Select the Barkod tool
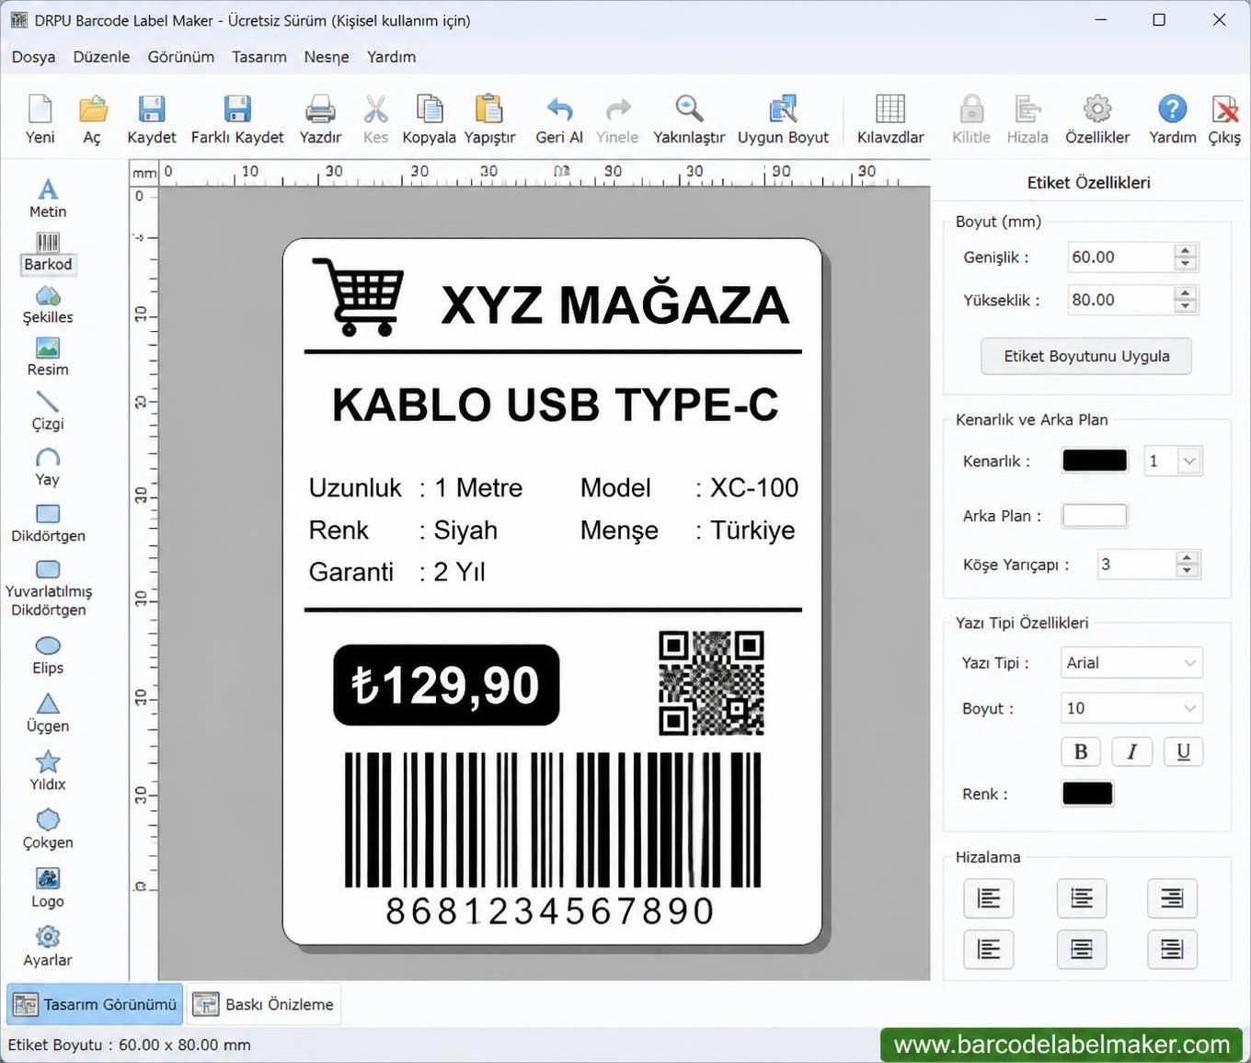1251x1063 pixels. pyautogui.click(x=48, y=252)
